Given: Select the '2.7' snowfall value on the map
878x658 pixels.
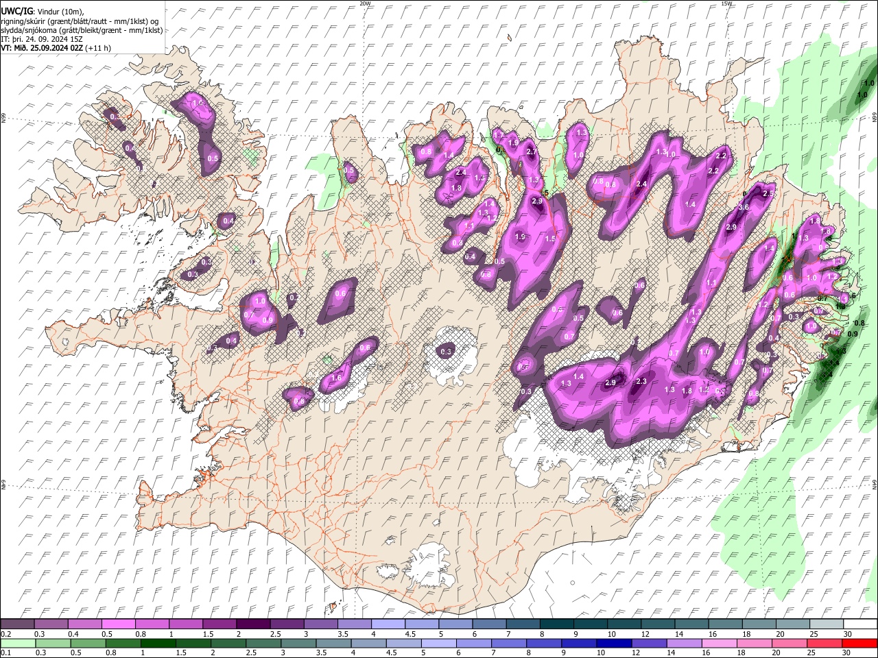Looking at the screenshot, I should (x=532, y=151).
